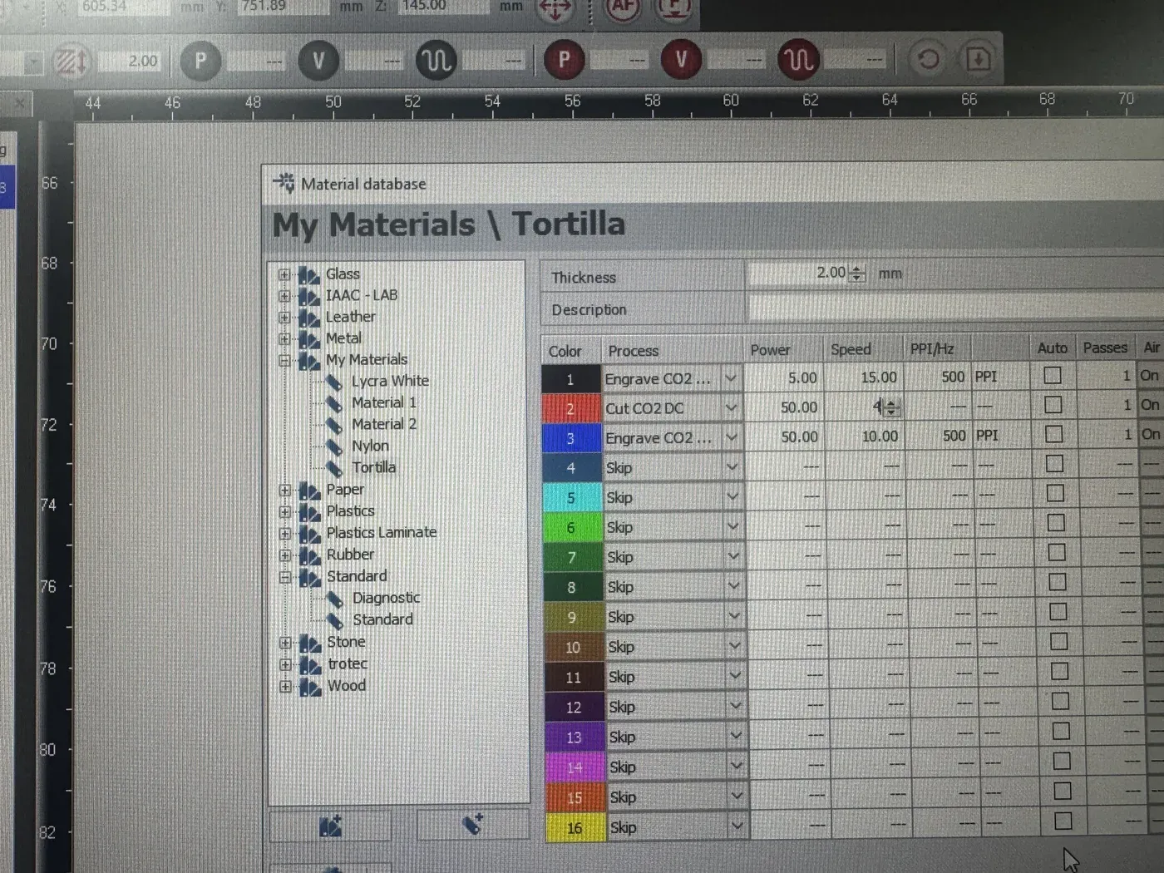
Task: Click the Diagnostic material icon
Action: click(335, 599)
